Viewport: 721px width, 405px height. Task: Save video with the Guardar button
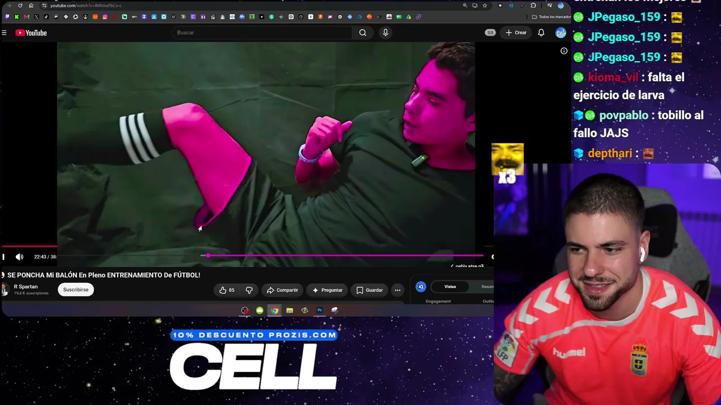[x=370, y=290]
